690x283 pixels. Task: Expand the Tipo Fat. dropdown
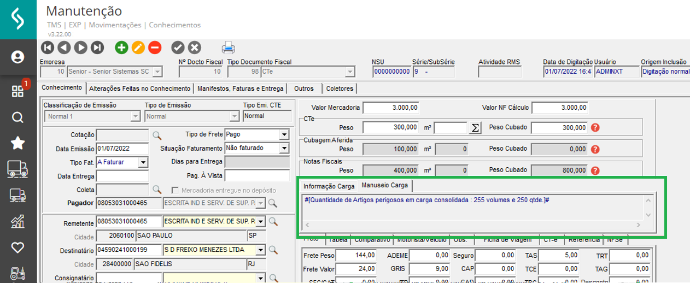[143, 162]
